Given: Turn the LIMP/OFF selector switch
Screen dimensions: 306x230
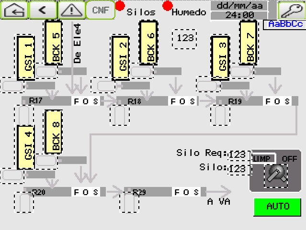Looking at the screenshot, I should pos(276,175).
